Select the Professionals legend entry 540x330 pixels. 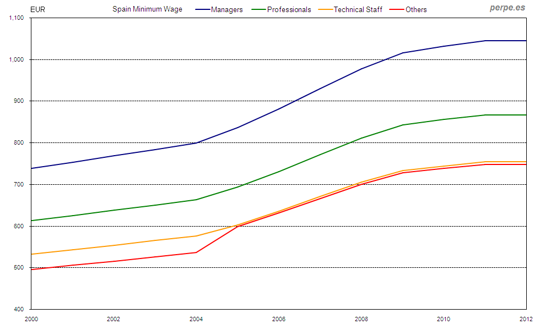[x=289, y=9]
